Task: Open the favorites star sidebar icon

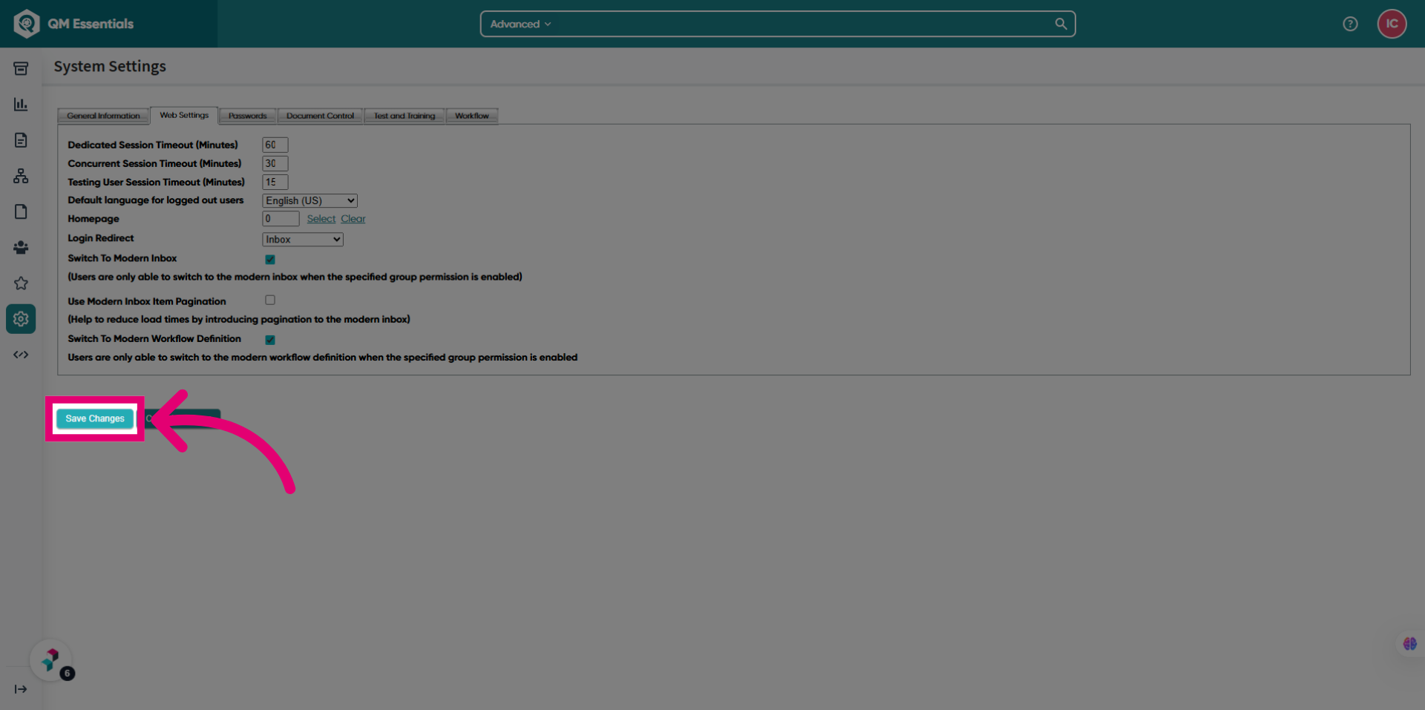Action: point(21,283)
